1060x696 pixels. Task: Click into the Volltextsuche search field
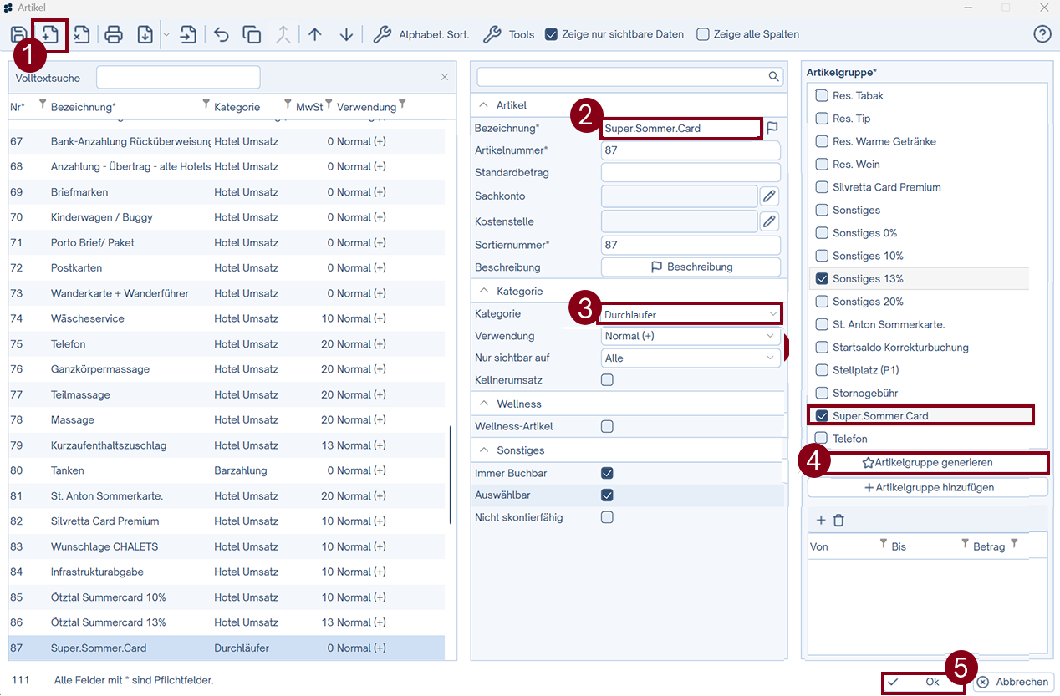(x=178, y=78)
